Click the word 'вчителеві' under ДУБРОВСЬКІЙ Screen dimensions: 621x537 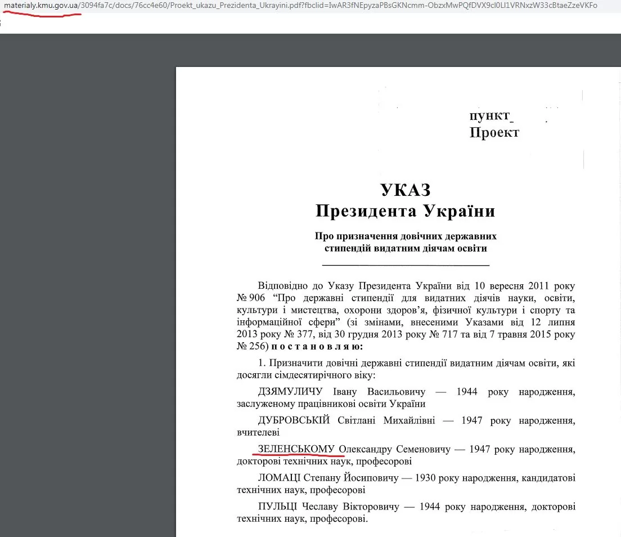coord(258,432)
